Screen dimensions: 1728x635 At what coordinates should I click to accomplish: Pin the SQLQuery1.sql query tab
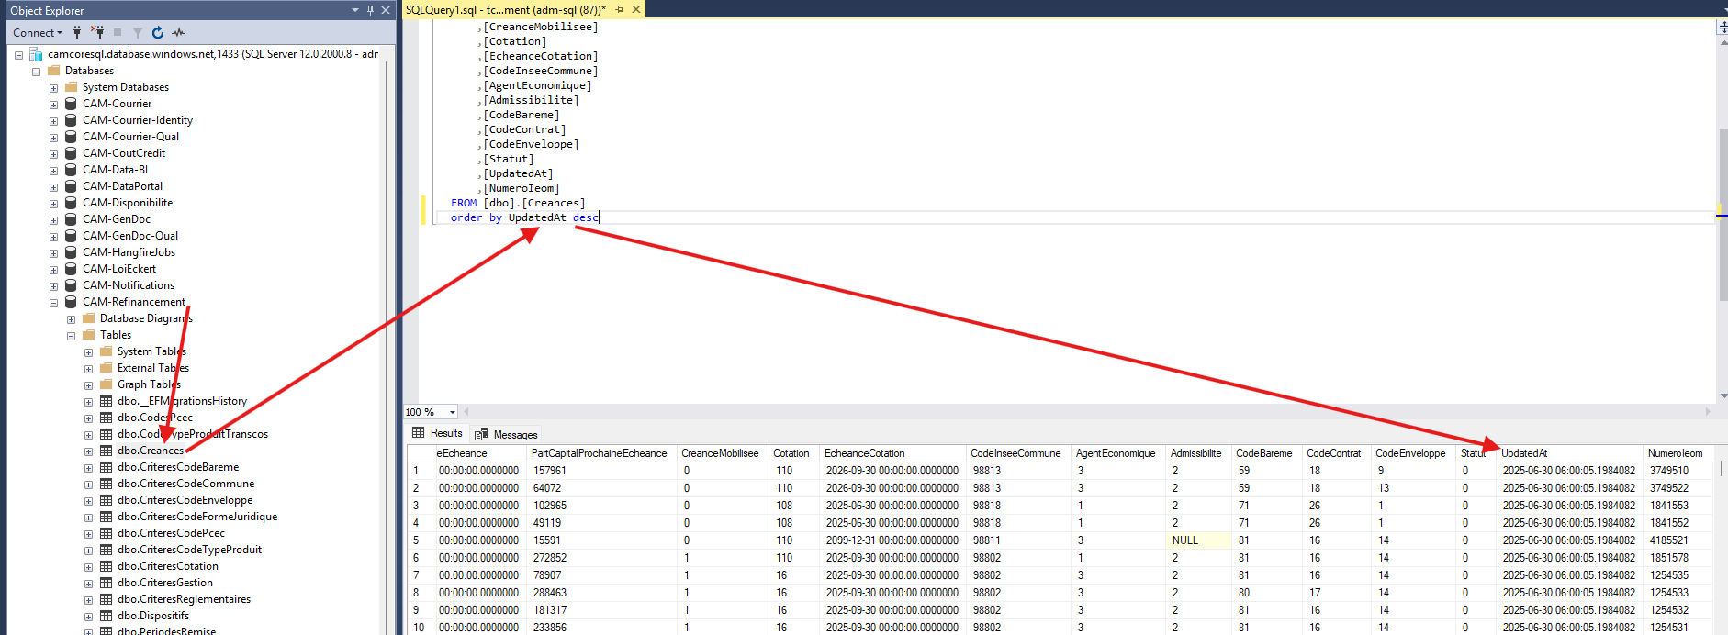(620, 9)
